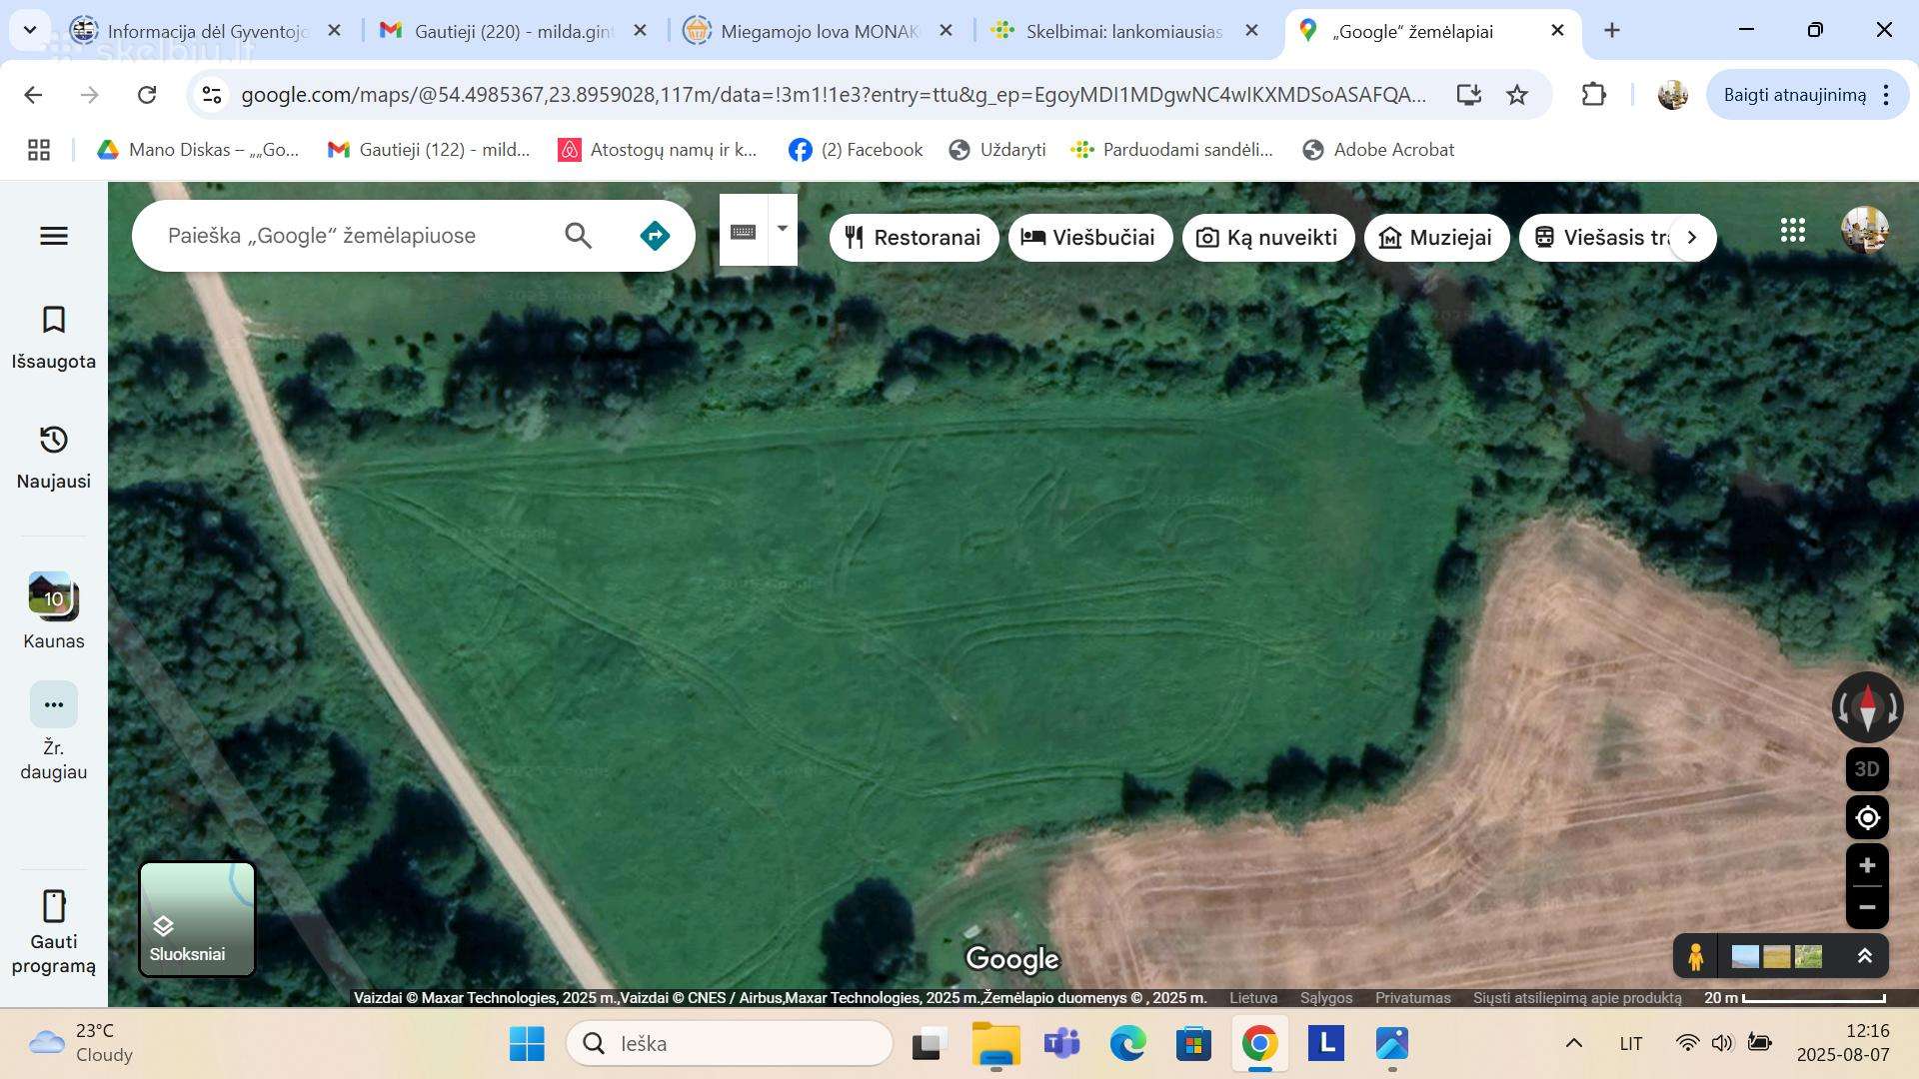Show hidden system tray icons
1919x1079 pixels.
1573,1044
